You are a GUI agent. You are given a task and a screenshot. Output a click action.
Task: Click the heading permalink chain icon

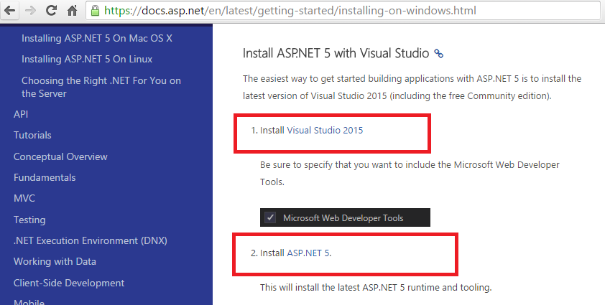(439, 54)
